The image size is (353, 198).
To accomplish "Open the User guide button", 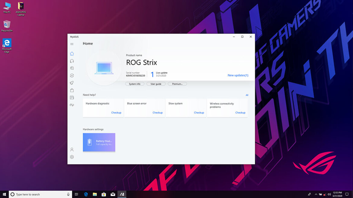I will tap(156, 84).
